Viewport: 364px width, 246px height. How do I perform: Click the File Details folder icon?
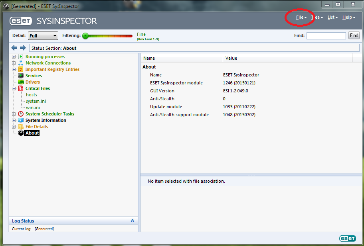pos(21,127)
